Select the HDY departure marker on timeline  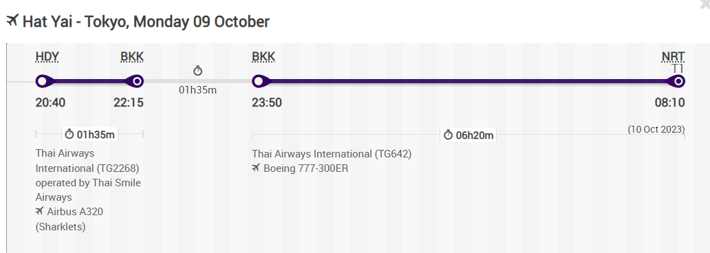pos(42,81)
